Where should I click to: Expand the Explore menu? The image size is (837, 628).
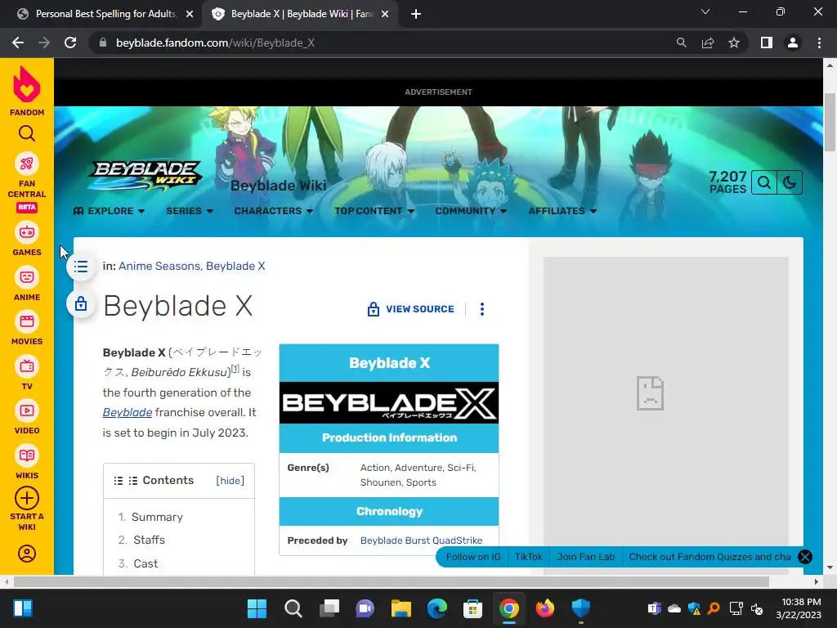point(109,211)
